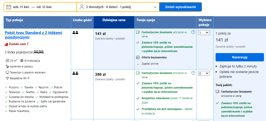Click 1 pokój za summary text

click(223, 33)
